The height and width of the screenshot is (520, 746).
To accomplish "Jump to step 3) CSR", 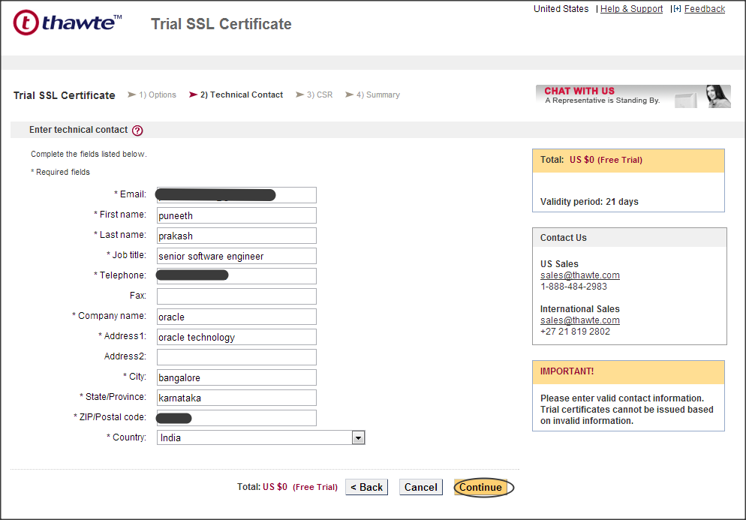I will click(x=314, y=95).
